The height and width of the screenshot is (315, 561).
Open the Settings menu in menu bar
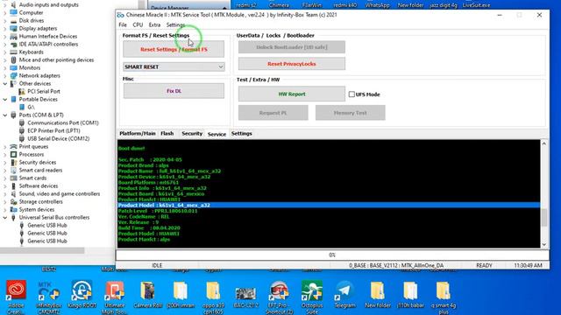pos(175,25)
